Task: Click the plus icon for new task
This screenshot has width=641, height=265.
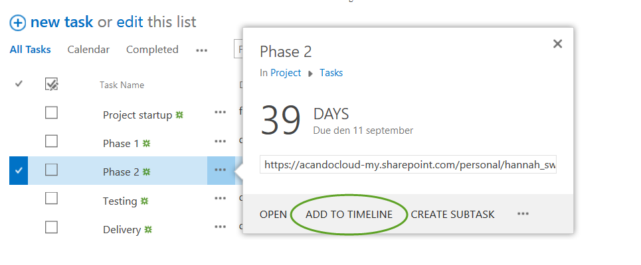Action: [x=17, y=23]
